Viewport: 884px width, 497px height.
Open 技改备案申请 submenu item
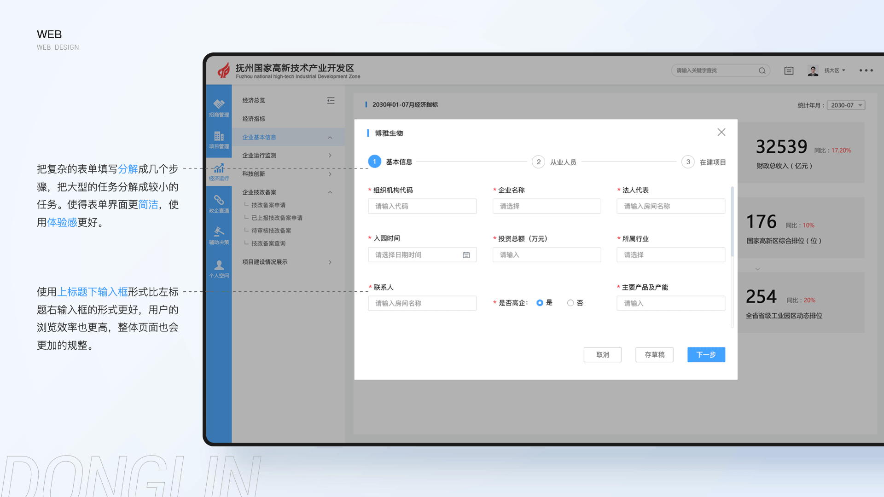click(x=268, y=205)
